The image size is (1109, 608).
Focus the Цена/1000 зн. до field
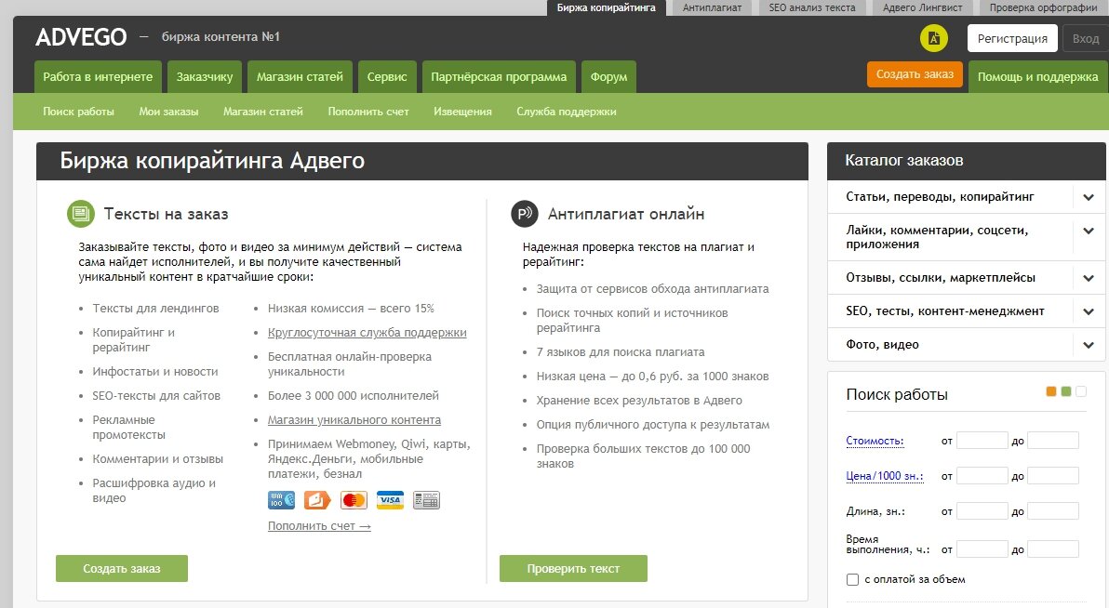coord(1053,476)
